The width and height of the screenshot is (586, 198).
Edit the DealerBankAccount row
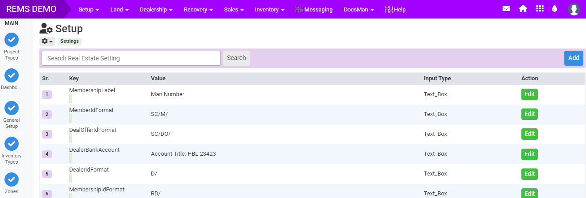529,154
